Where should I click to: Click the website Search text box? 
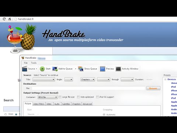[x=11, y=109]
